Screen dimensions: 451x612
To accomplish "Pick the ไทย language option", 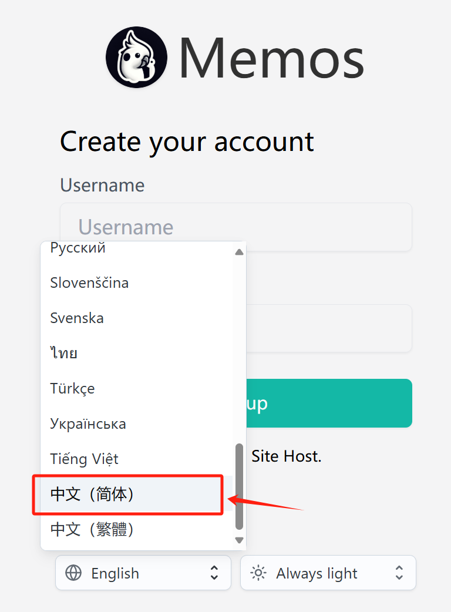I will coord(64,353).
